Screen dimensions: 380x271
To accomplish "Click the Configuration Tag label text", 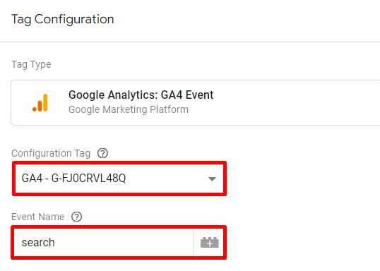I will point(51,153).
